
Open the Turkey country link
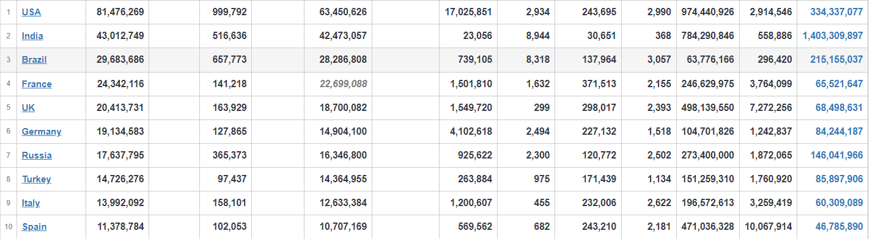[x=37, y=179]
